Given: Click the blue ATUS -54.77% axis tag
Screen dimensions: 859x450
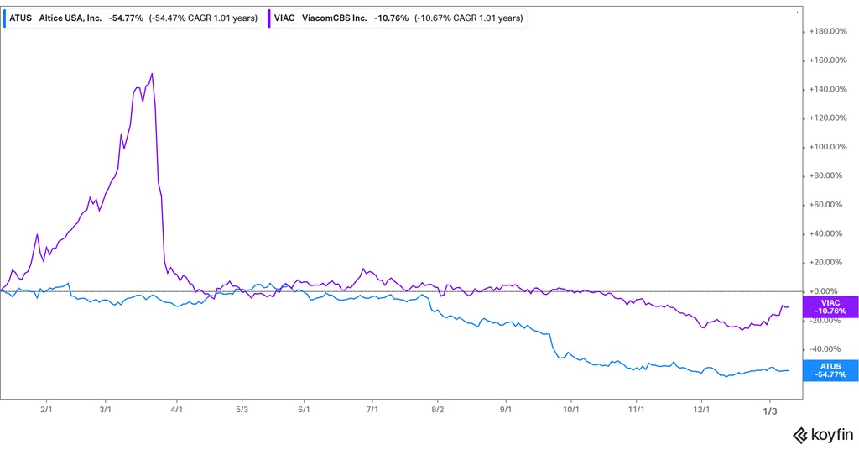Looking at the screenshot, I should (x=830, y=370).
